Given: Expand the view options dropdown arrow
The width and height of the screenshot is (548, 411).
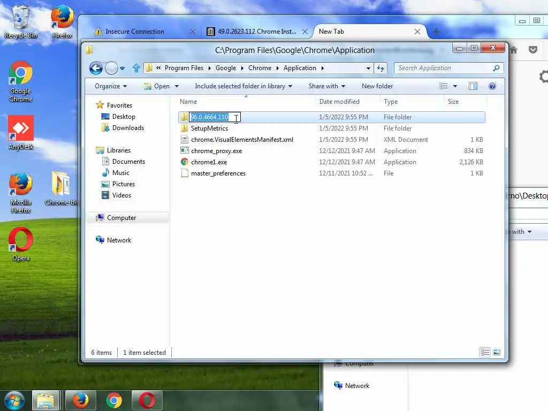Looking at the screenshot, I should [x=455, y=86].
